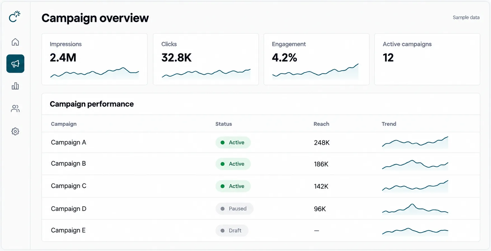This screenshot has width=491, height=251.
Task: Click the Campaign D trend sparkline
Action: click(415, 209)
